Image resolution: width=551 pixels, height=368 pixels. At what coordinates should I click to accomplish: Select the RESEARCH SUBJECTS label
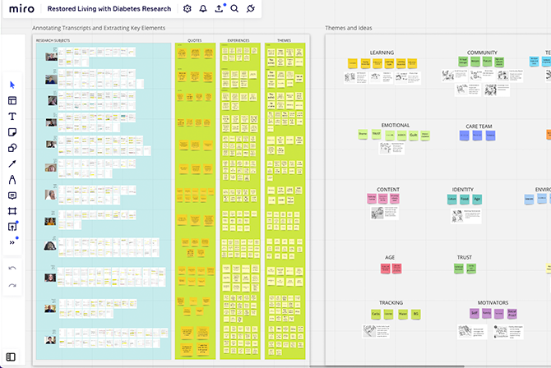coord(53,40)
